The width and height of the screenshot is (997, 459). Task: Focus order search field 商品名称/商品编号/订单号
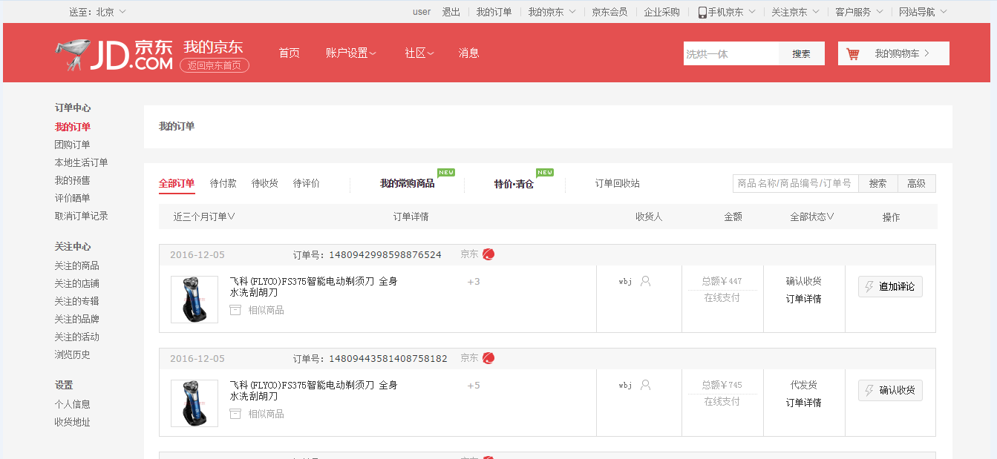tap(796, 183)
